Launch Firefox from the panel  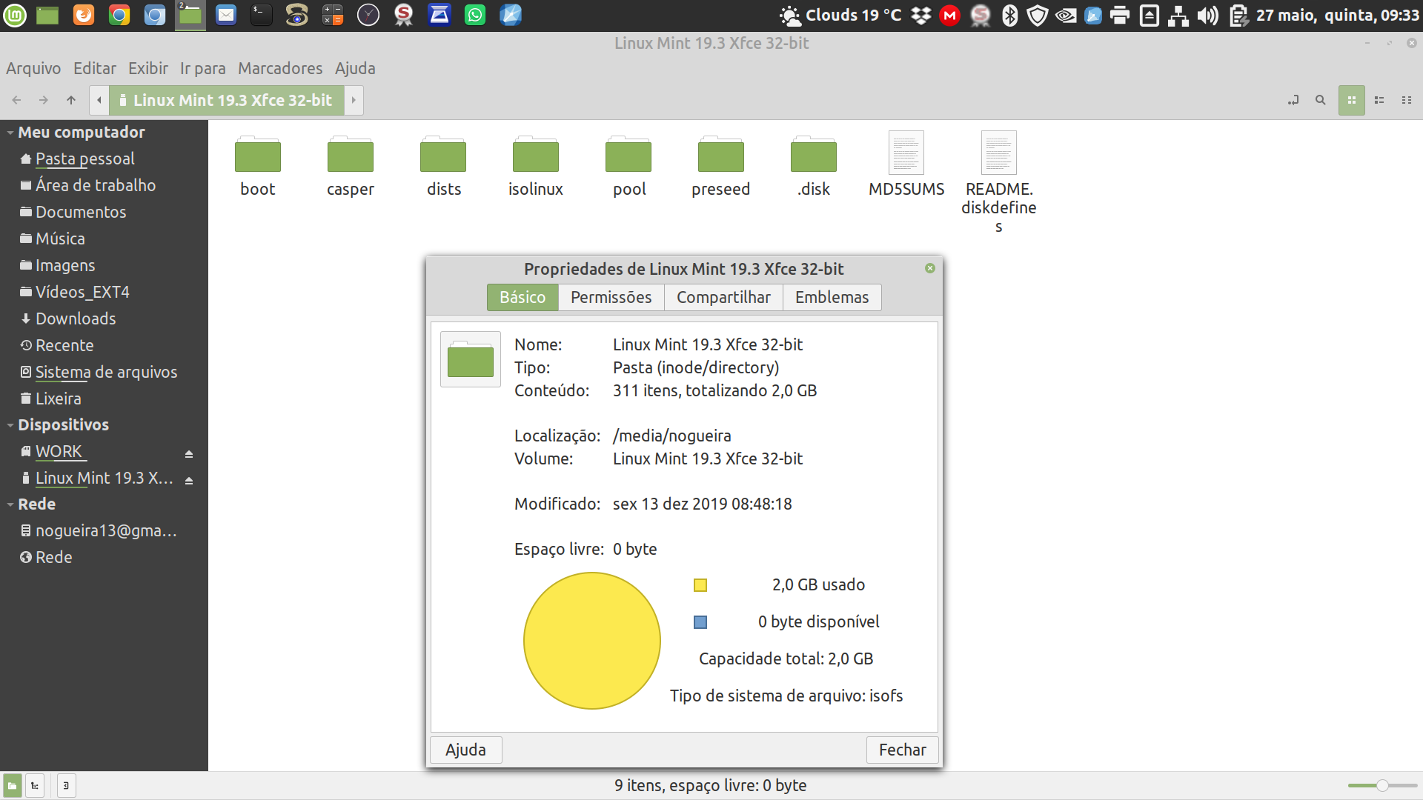tap(84, 15)
